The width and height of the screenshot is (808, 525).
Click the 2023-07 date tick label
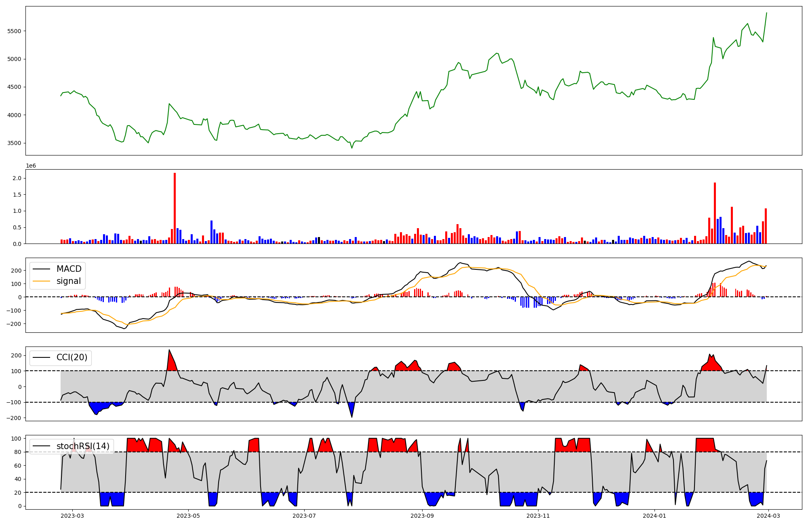point(304,515)
